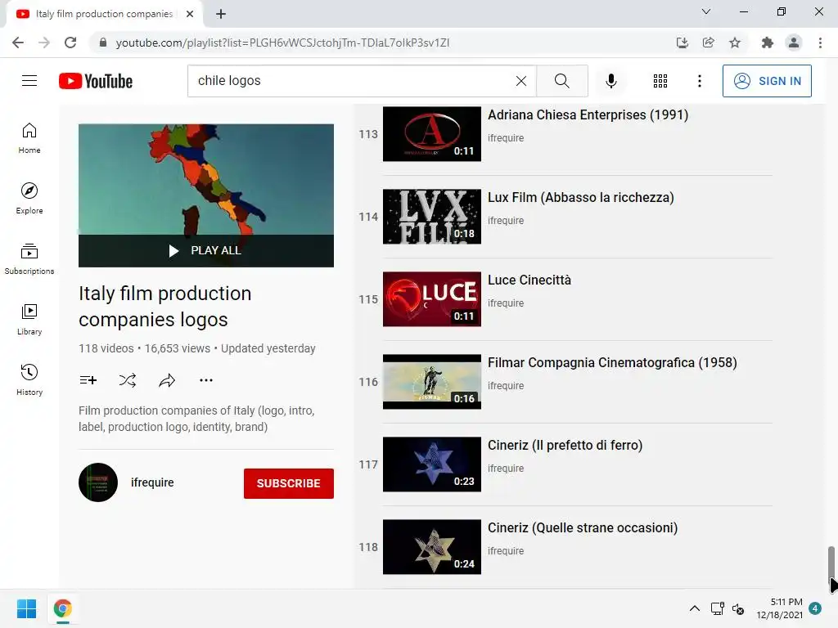838x628 pixels.
Task: Click the playlist title Italy film production
Action: click(x=165, y=307)
